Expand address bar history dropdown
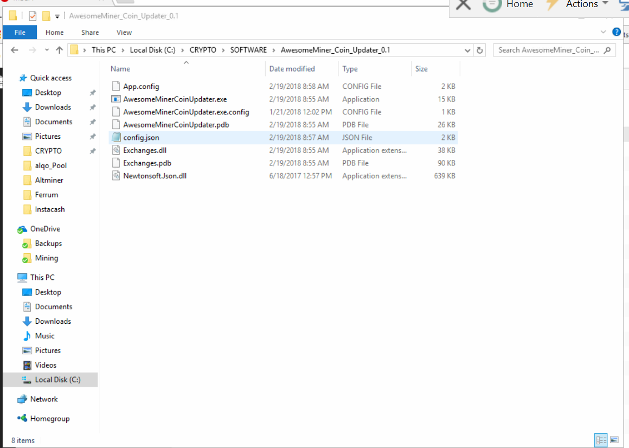Screen dimensions: 629x448 point(467,50)
